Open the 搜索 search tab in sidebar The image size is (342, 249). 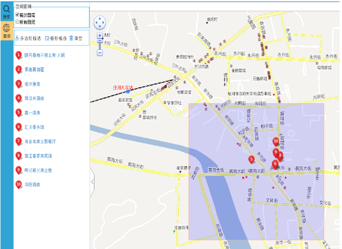(7, 11)
